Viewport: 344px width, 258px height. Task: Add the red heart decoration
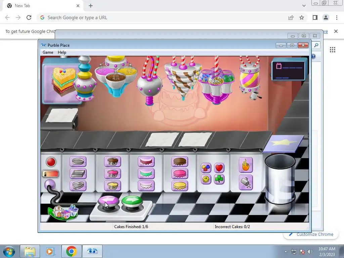pos(219,168)
